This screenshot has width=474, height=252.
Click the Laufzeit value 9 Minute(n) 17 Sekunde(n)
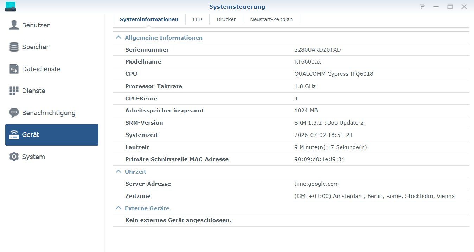(331, 147)
